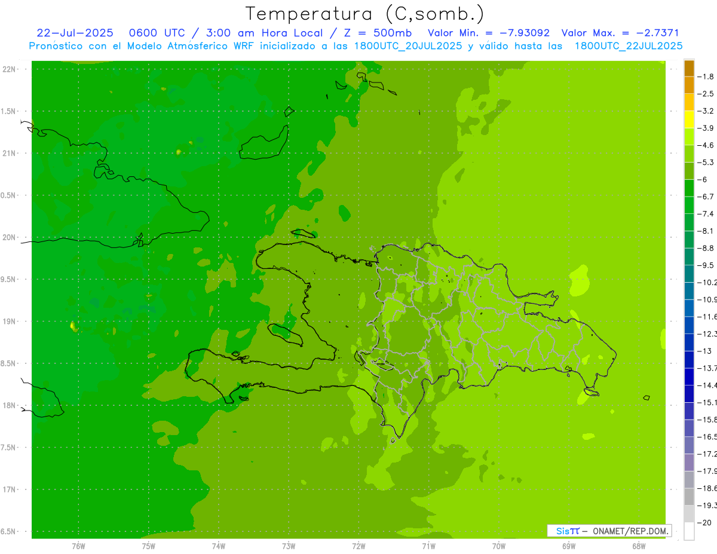Click the '72W' longitude axis label
This screenshot has height=554, width=717.
(359, 546)
